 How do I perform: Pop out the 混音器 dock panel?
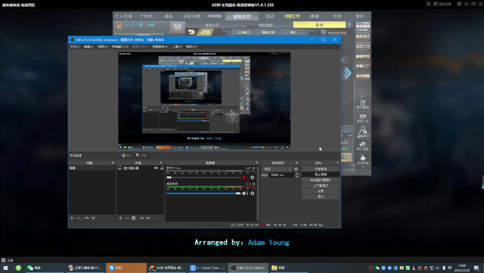[257, 163]
